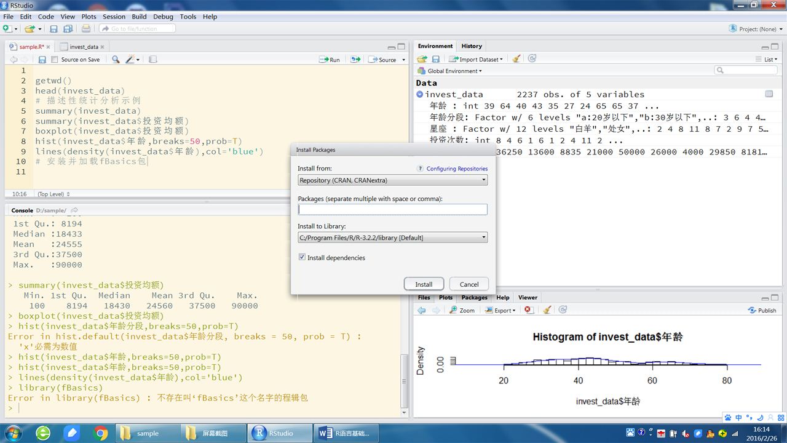Open the Tools menu
Image resolution: width=787 pixels, height=443 pixels.
coord(188,17)
